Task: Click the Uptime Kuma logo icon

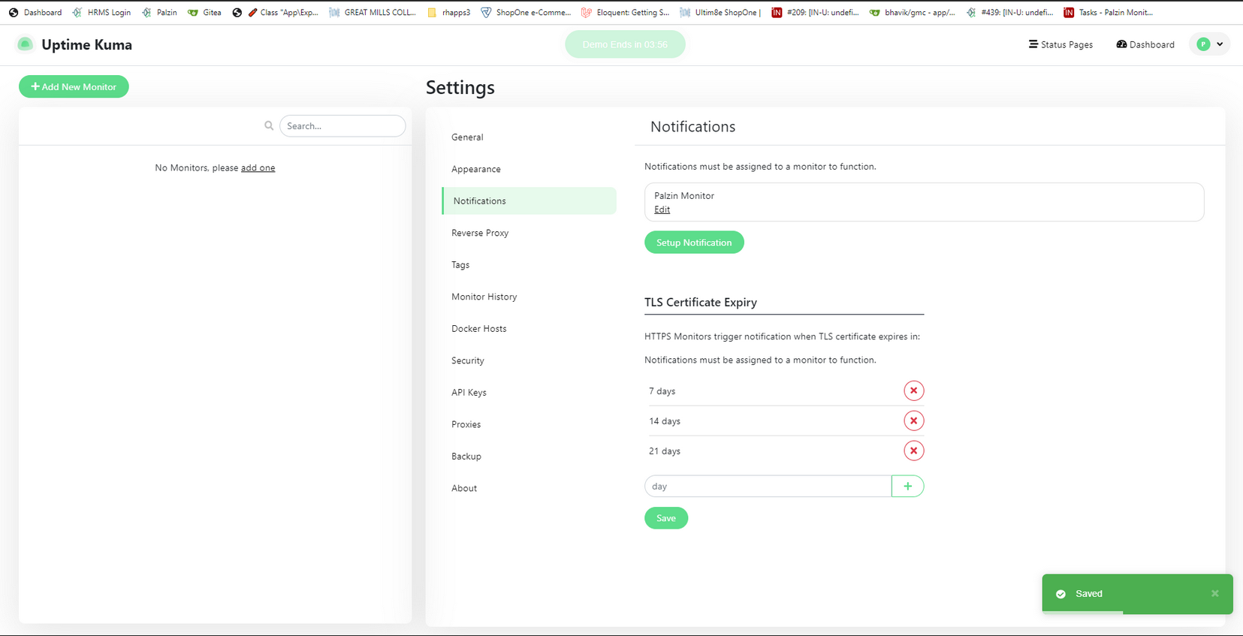Action: click(x=25, y=44)
